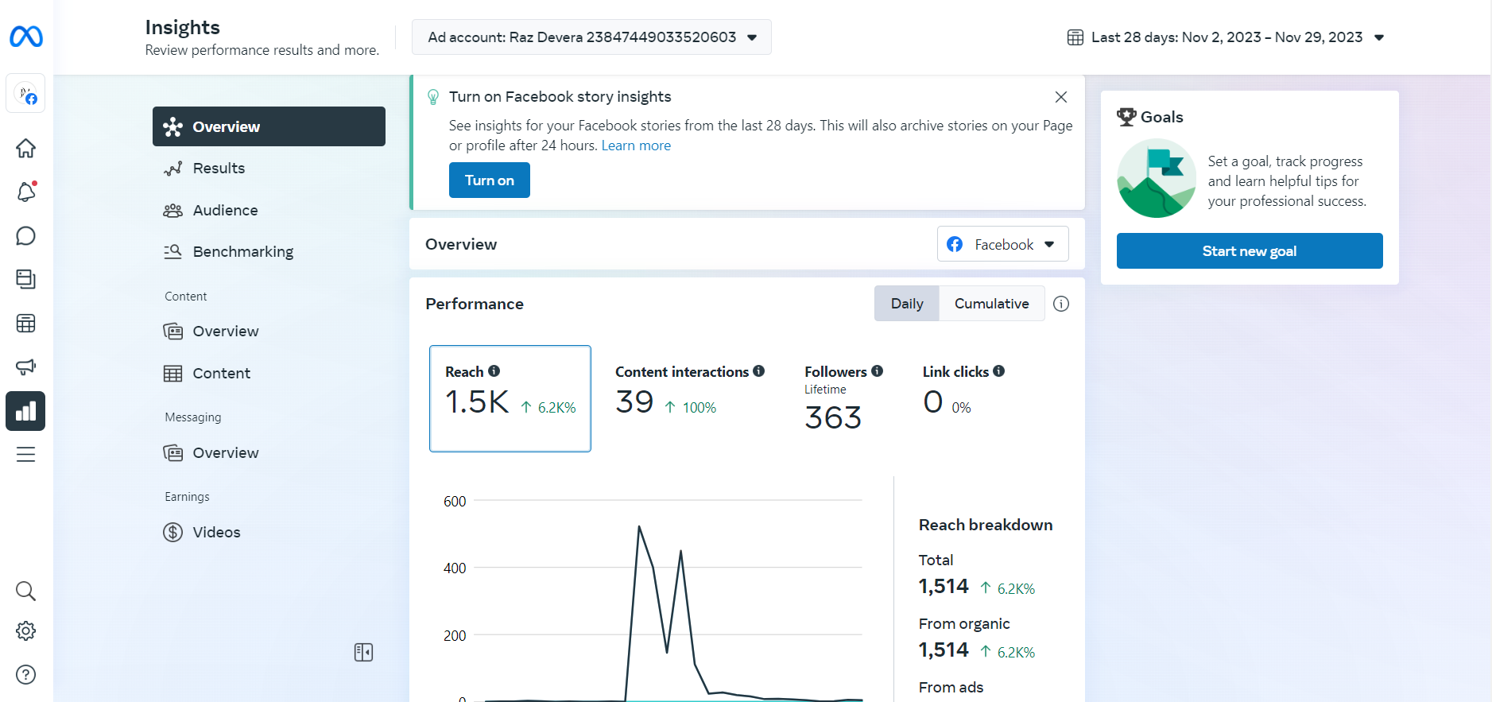Screen dimensions: 1492x702
Task: Open the Inbox chat bubble icon
Action: [25, 236]
